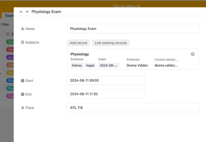Remove linked Physiology record with X icon
The height and width of the screenshot is (142, 206).
click(x=193, y=54)
